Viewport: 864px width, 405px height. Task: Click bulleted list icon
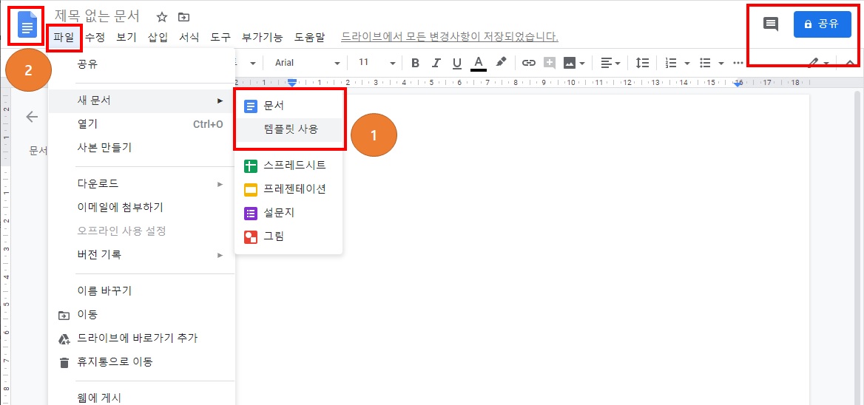pyautogui.click(x=705, y=64)
